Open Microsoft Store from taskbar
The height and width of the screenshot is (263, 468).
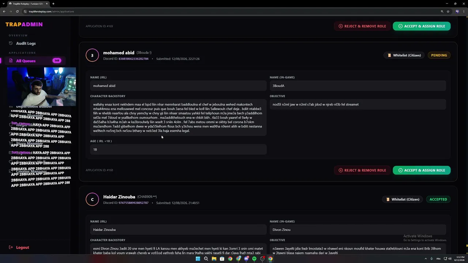pyautogui.click(x=222, y=259)
